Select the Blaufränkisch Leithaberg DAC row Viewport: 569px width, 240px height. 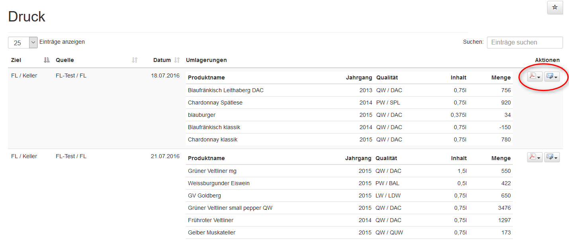pyautogui.click(x=226, y=90)
